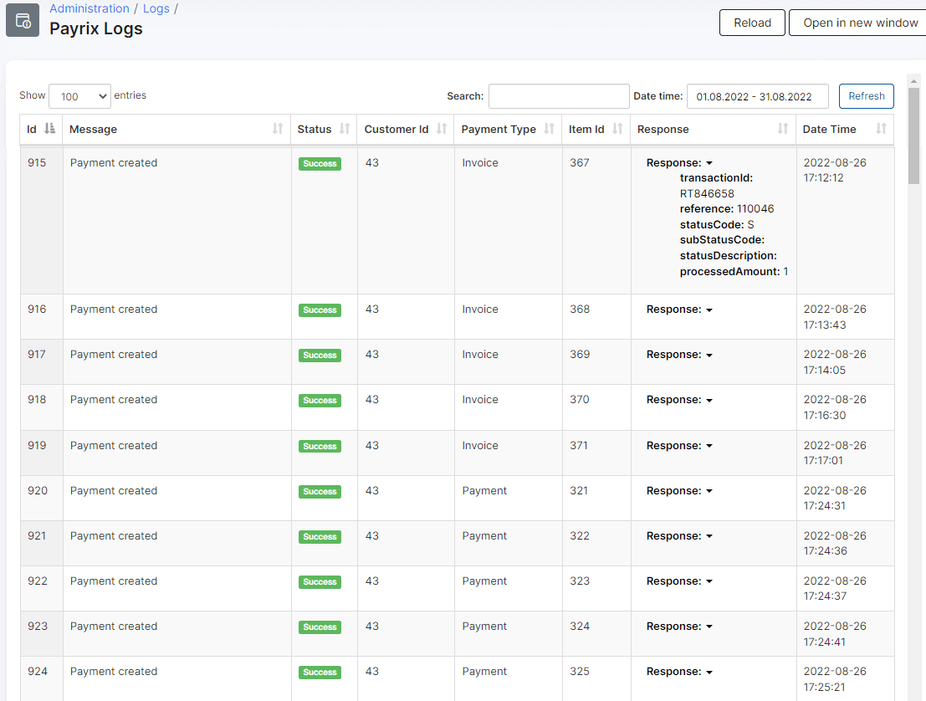Screen dimensions: 926x701
Task: Focus the Search input field
Action: click(x=559, y=96)
